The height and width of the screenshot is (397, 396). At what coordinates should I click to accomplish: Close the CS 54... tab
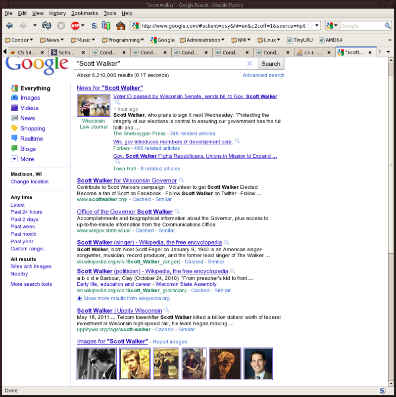tap(43, 52)
